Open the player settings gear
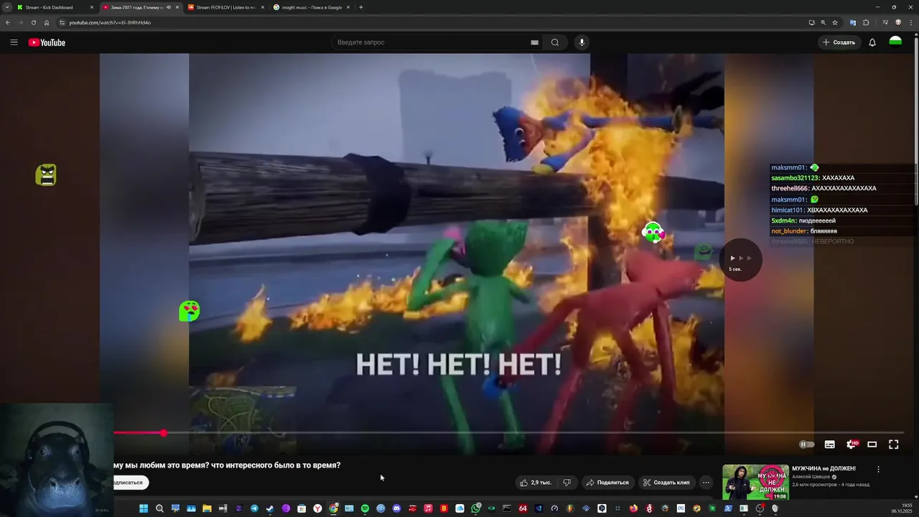The height and width of the screenshot is (517, 919). click(851, 444)
